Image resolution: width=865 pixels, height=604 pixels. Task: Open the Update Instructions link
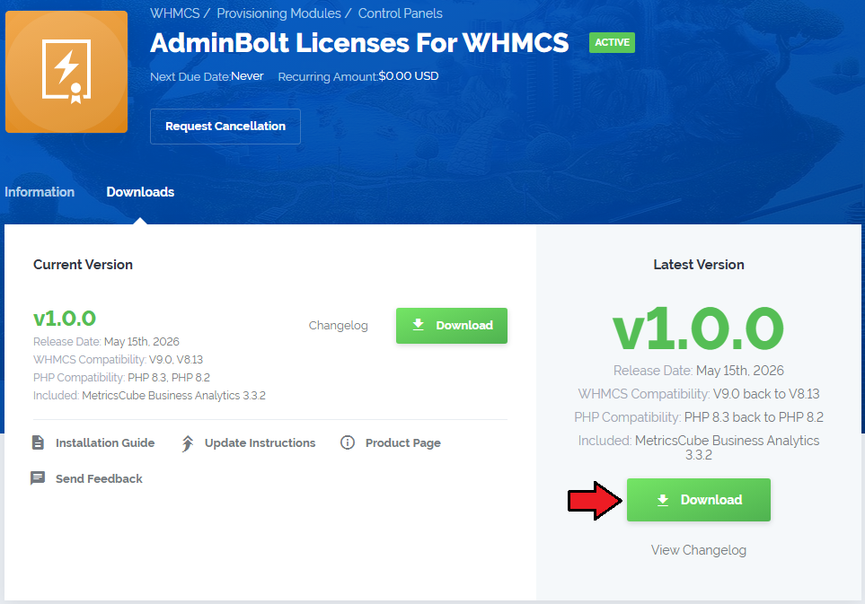[x=260, y=442]
